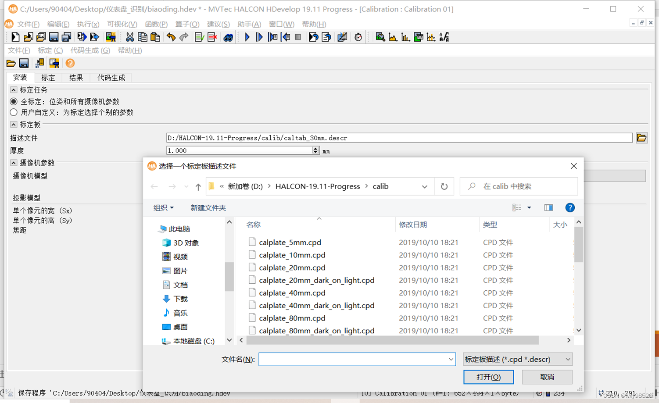Viewport: 659px width, 403px height.
Task: Expand the address bar path dropdown
Action: point(424,186)
